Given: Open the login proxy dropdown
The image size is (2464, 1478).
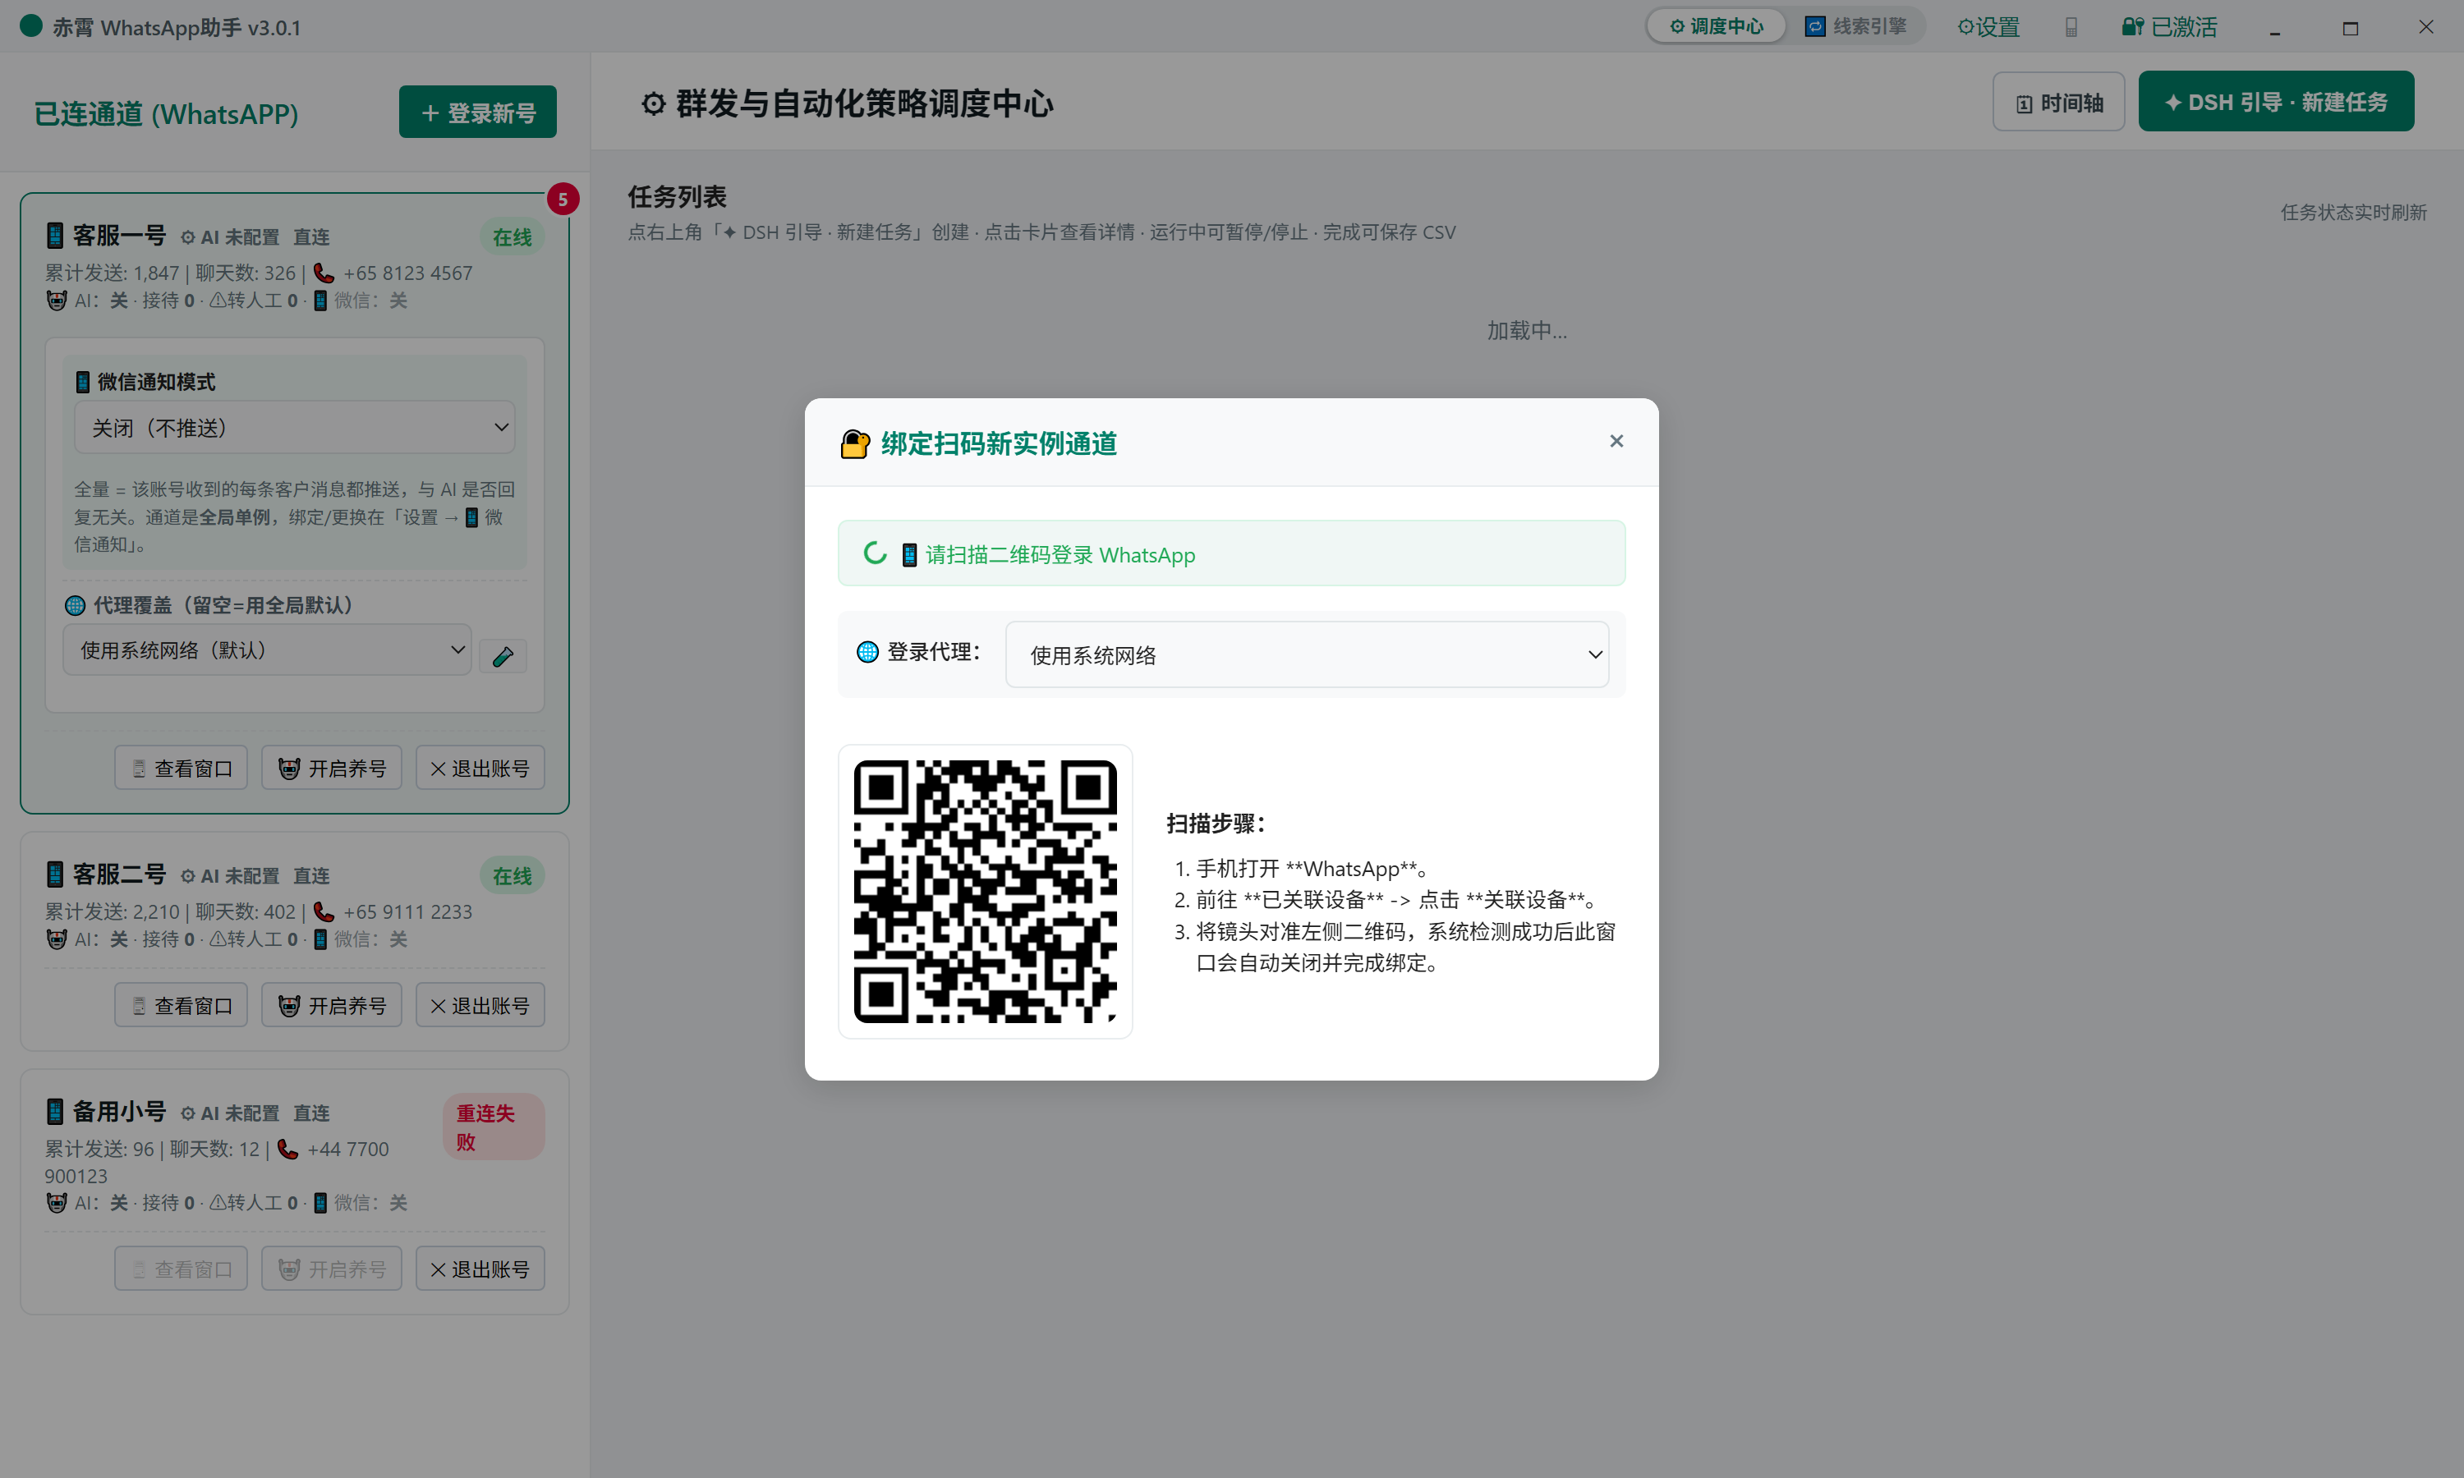Looking at the screenshot, I should pos(1307,654).
